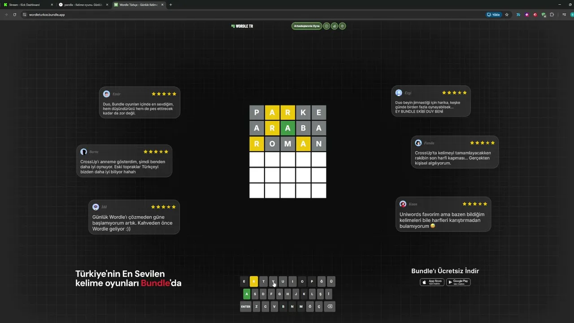Open the Wordle info help icon
Image resolution: width=574 pixels, height=323 pixels.
326,26
